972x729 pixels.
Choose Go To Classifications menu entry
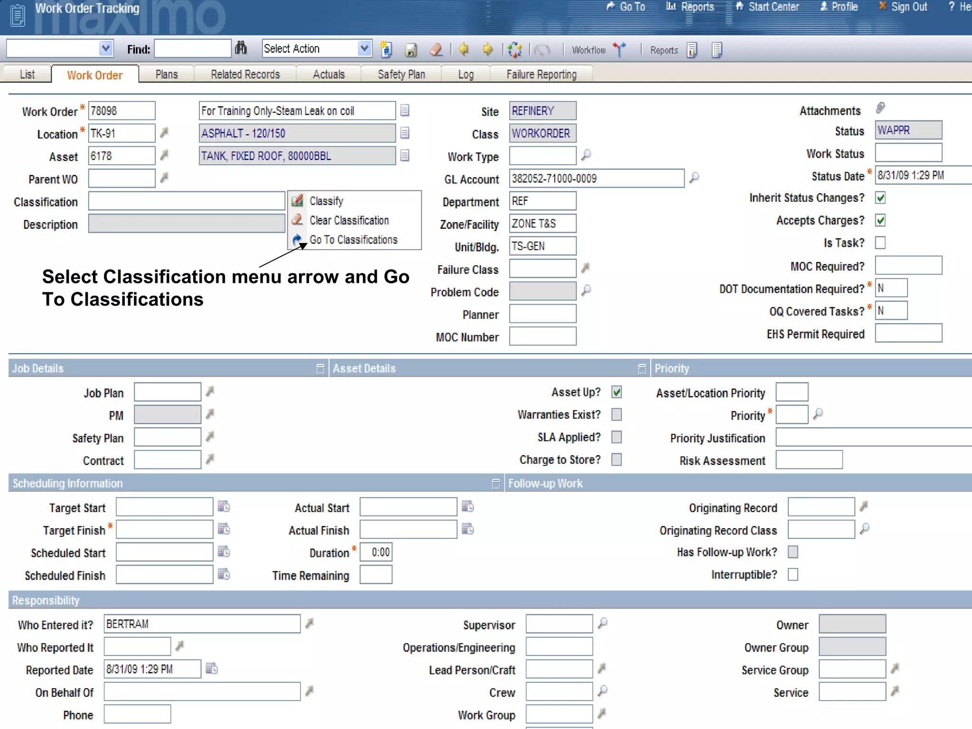point(354,240)
